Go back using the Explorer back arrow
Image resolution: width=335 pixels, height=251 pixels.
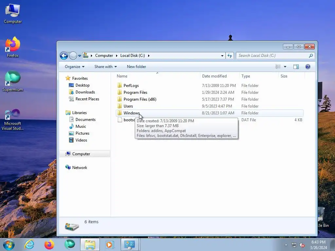click(x=64, y=56)
